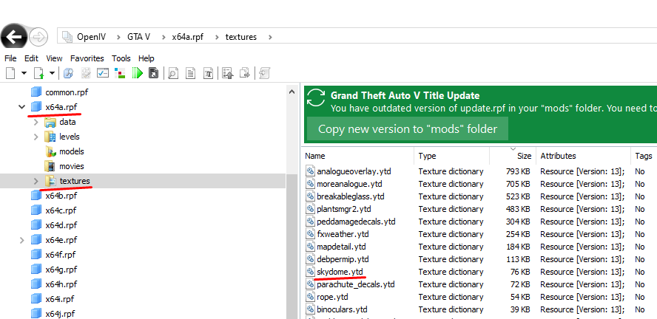Viewport: 657px width, 319px height.
Task: Select breakableglass.ytd in the file list
Action: [x=351, y=196]
